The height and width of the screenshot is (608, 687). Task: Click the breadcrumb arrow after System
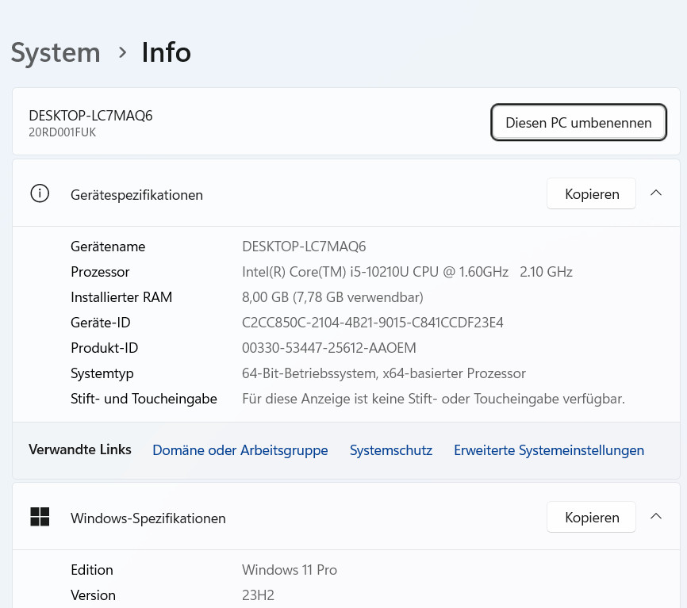(x=122, y=52)
